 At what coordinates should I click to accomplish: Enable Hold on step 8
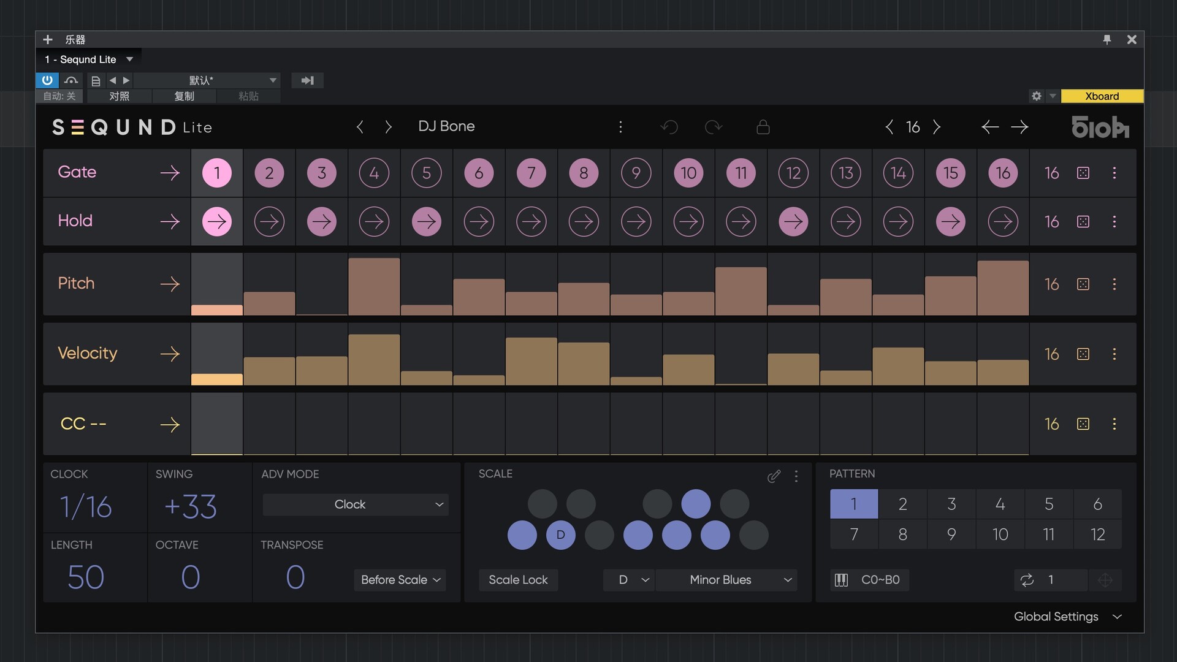click(584, 221)
